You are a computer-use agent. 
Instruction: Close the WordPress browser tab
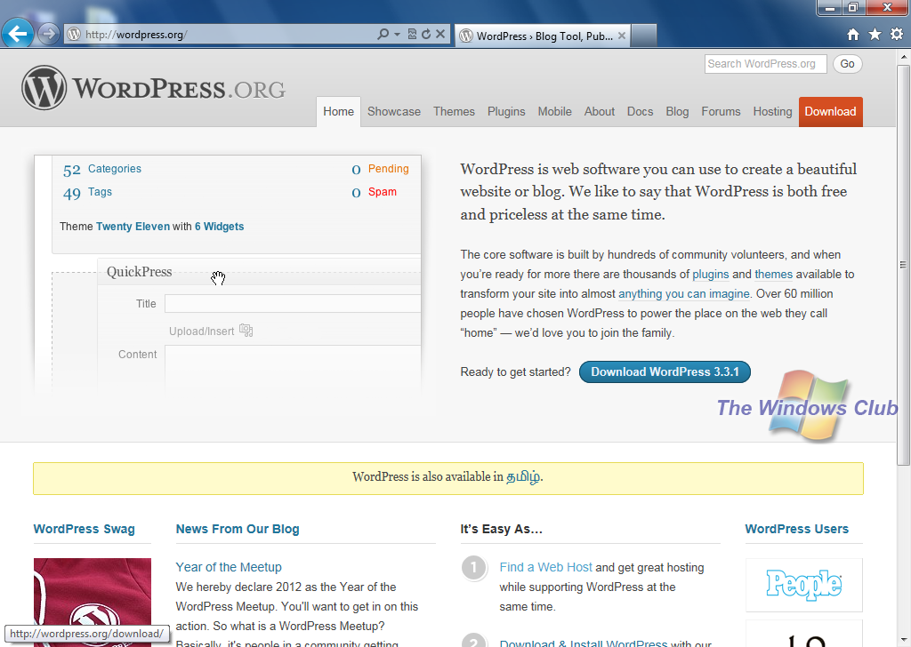(622, 36)
